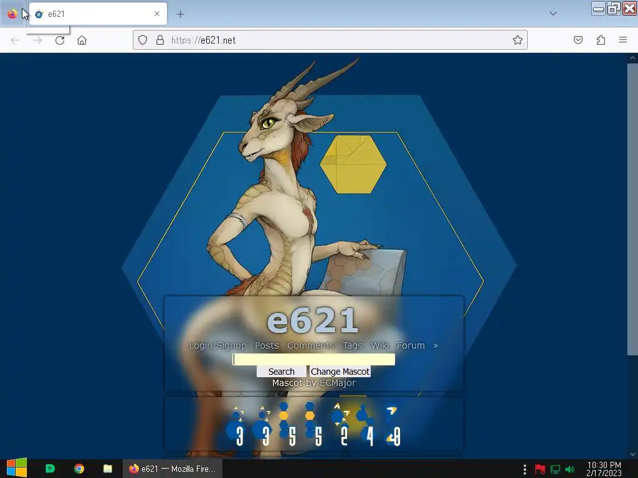Open a new tab with plus
The height and width of the screenshot is (478, 638).
point(180,14)
